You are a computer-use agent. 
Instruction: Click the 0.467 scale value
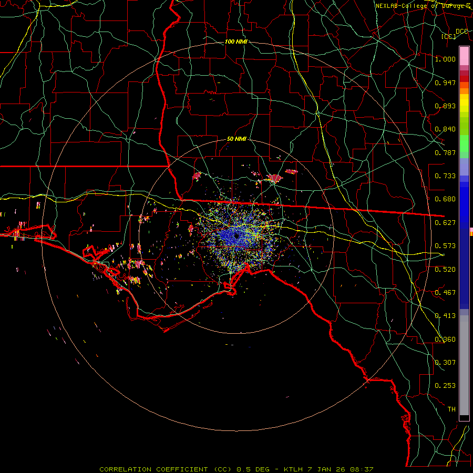coord(445,293)
